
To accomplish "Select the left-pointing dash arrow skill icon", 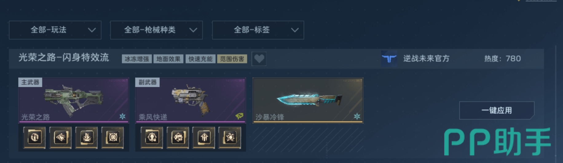I will (61, 138).
